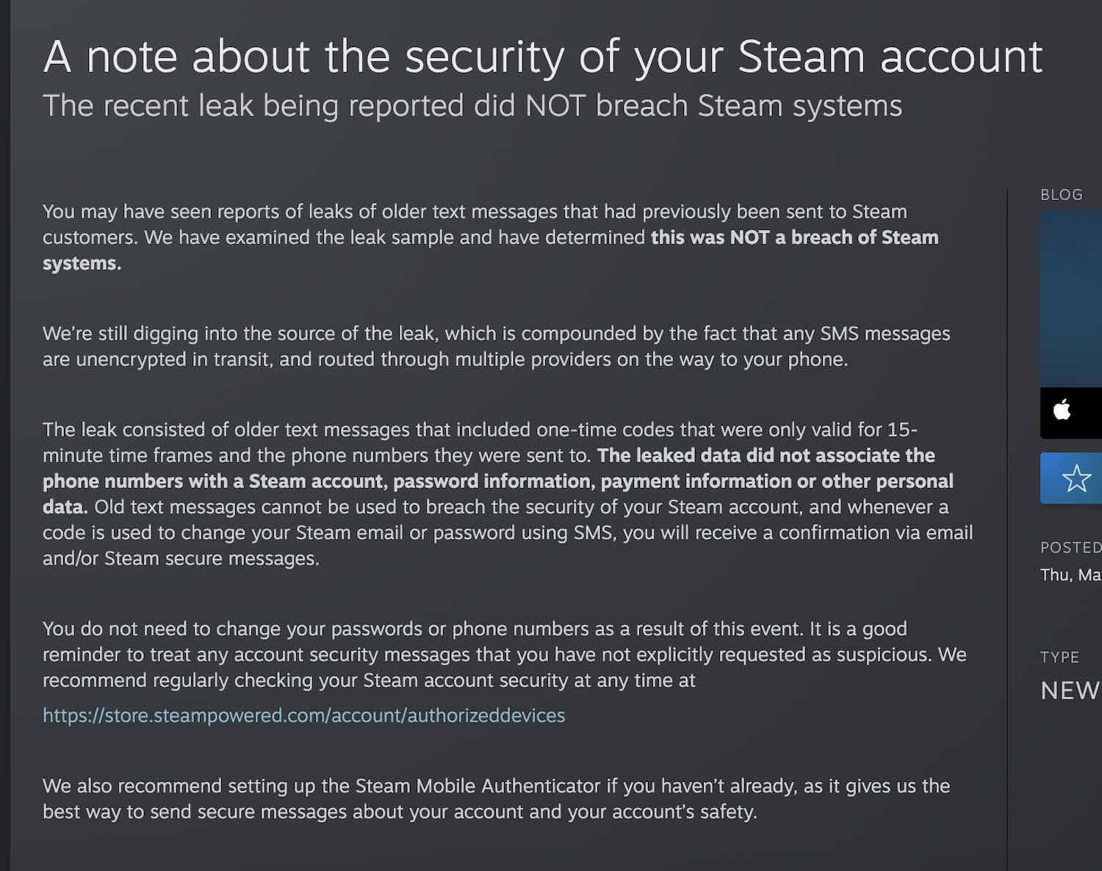Click the vertical divider beside the sidebar
The height and width of the screenshot is (871, 1102).
click(x=1007, y=529)
